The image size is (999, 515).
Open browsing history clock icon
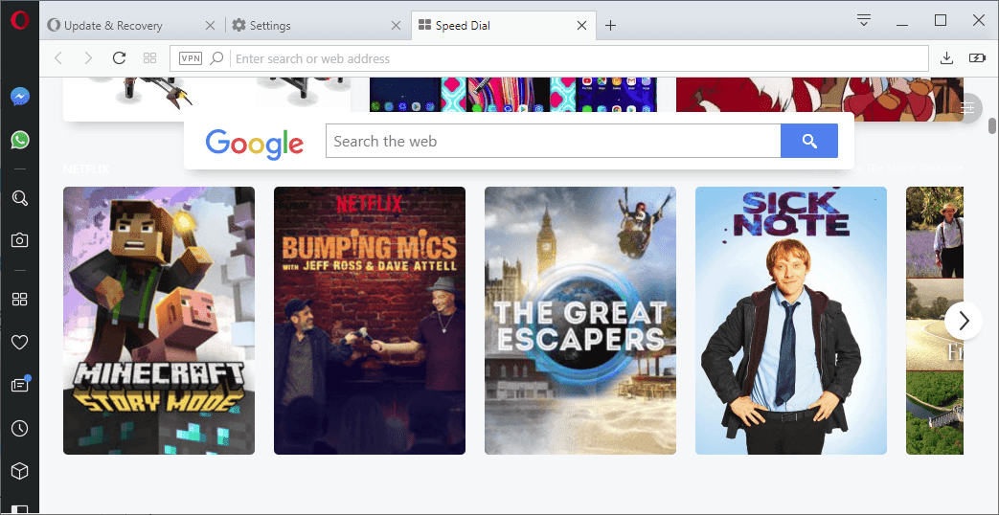(x=20, y=429)
